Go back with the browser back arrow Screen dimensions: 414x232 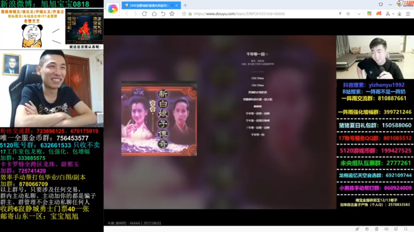pyautogui.click(x=127, y=14)
